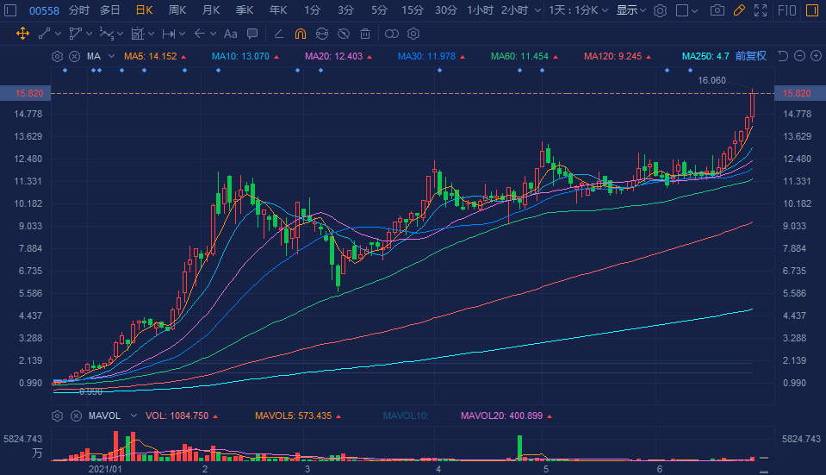Add a comment bubble annotation
Screen dimensions: 826x475
point(252,34)
